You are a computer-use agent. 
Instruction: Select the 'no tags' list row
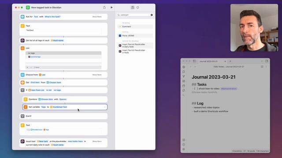coord(63,53)
